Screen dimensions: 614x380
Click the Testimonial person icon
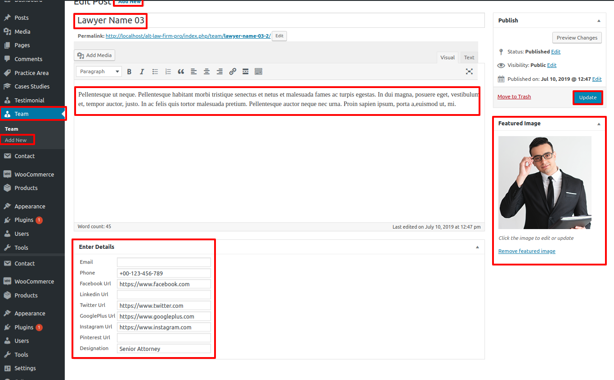tap(7, 100)
